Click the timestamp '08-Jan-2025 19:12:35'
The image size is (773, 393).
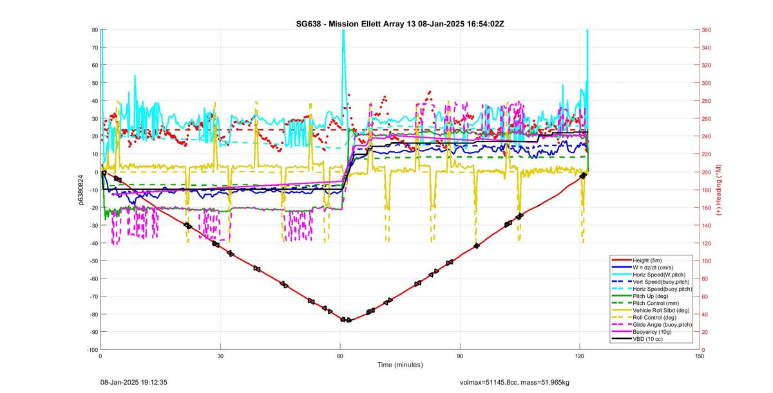pos(135,383)
